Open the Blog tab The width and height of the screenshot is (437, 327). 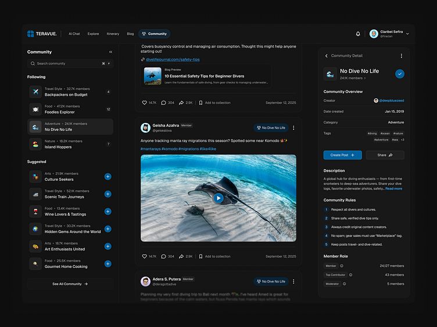point(130,34)
